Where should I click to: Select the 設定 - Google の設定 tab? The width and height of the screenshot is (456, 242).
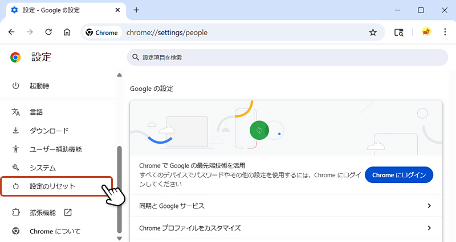tap(66, 11)
